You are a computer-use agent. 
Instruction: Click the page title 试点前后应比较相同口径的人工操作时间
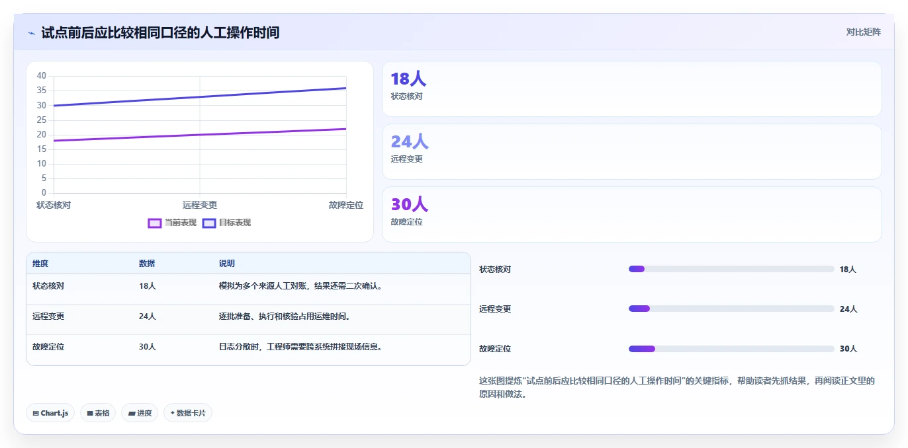click(160, 32)
